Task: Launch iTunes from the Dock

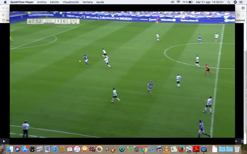Action: 77,149
